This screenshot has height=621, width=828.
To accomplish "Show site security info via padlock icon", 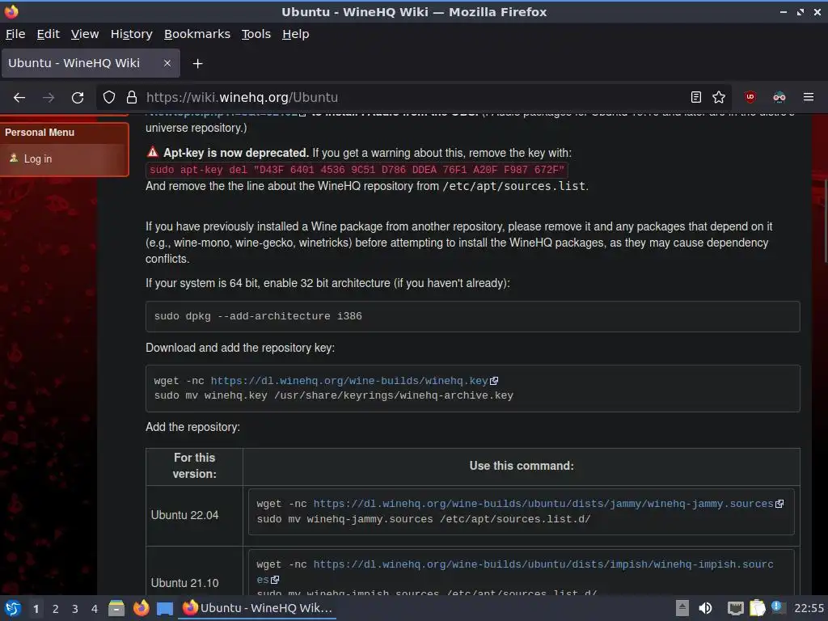I will coord(132,97).
